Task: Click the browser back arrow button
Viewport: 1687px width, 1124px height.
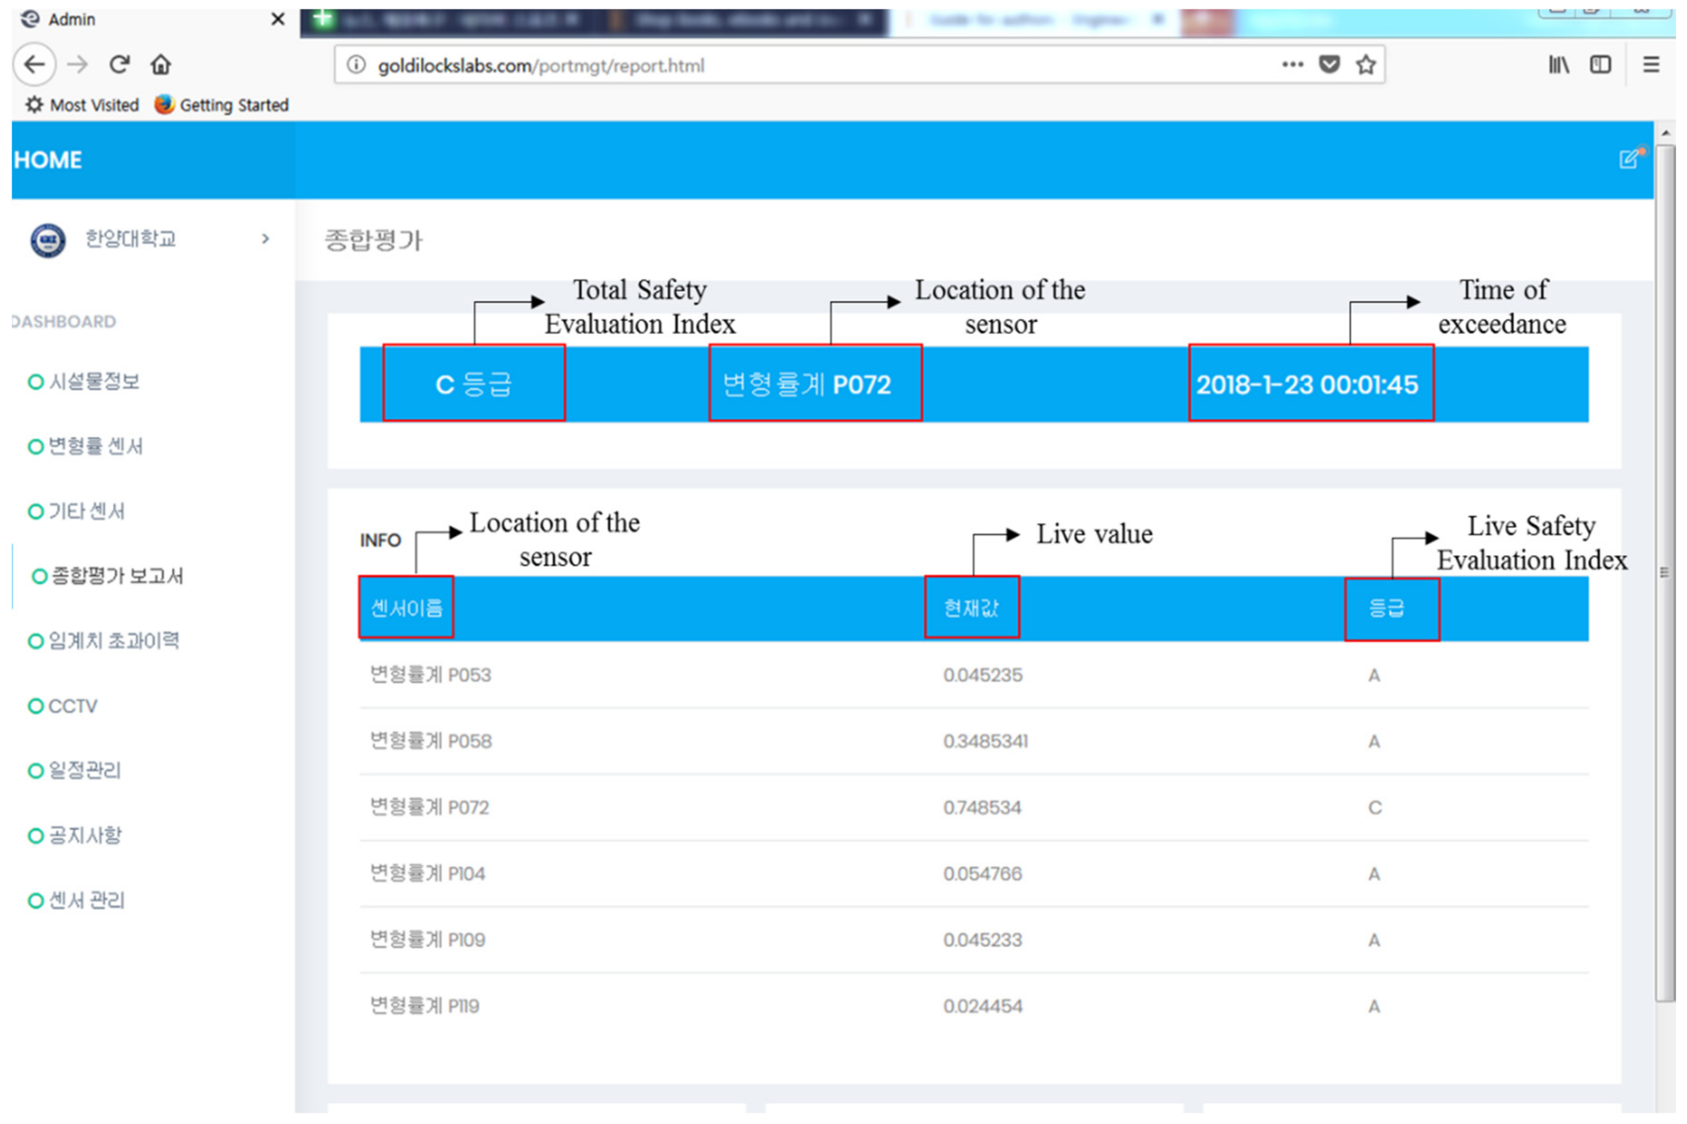Action: point(34,65)
